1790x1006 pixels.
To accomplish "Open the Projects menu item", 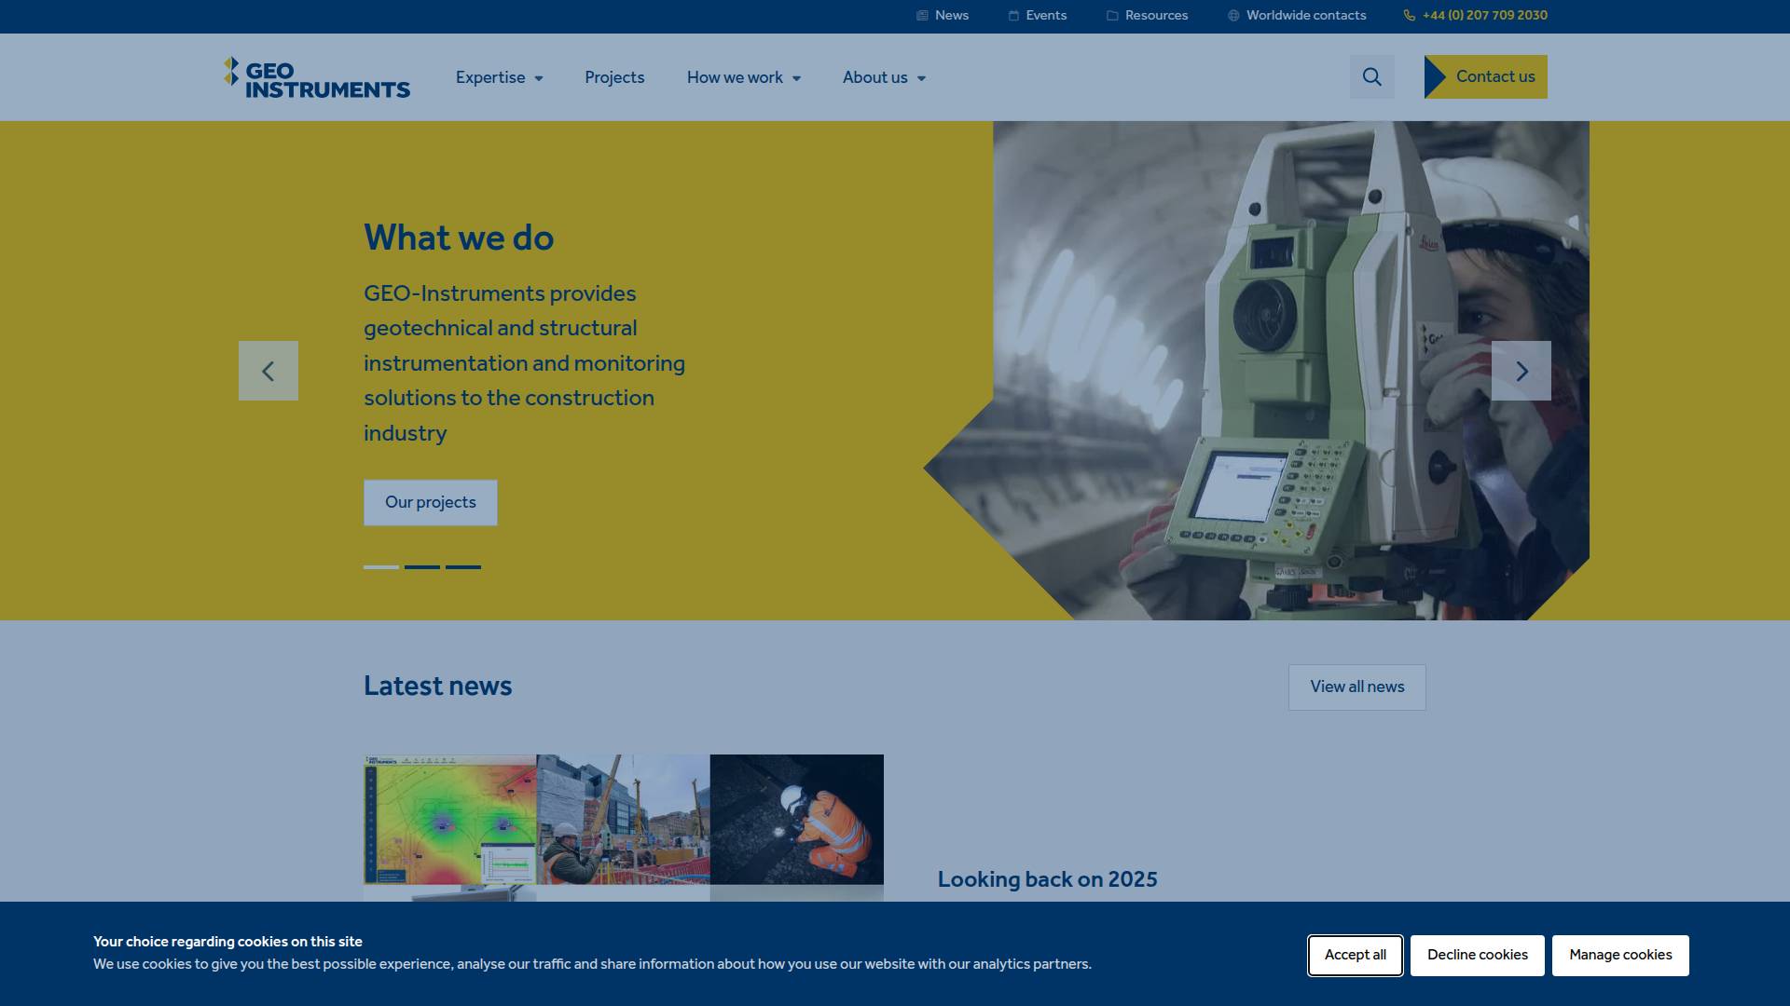I will (x=614, y=78).
